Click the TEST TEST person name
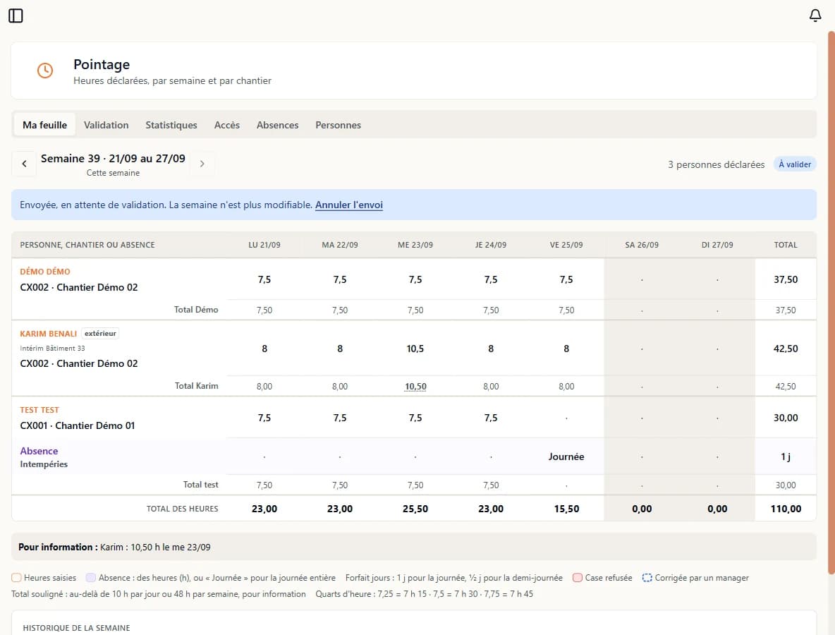Image resolution: width=835 pixels, height=635 pixels. coord(39,410)
